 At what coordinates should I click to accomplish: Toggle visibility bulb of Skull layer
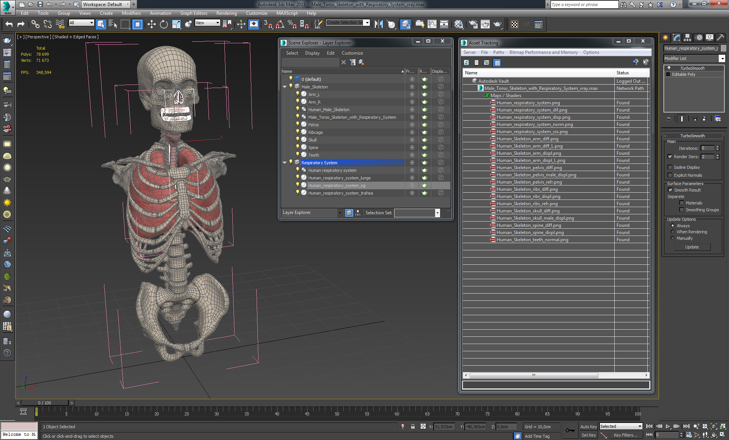tap(298, 140)
